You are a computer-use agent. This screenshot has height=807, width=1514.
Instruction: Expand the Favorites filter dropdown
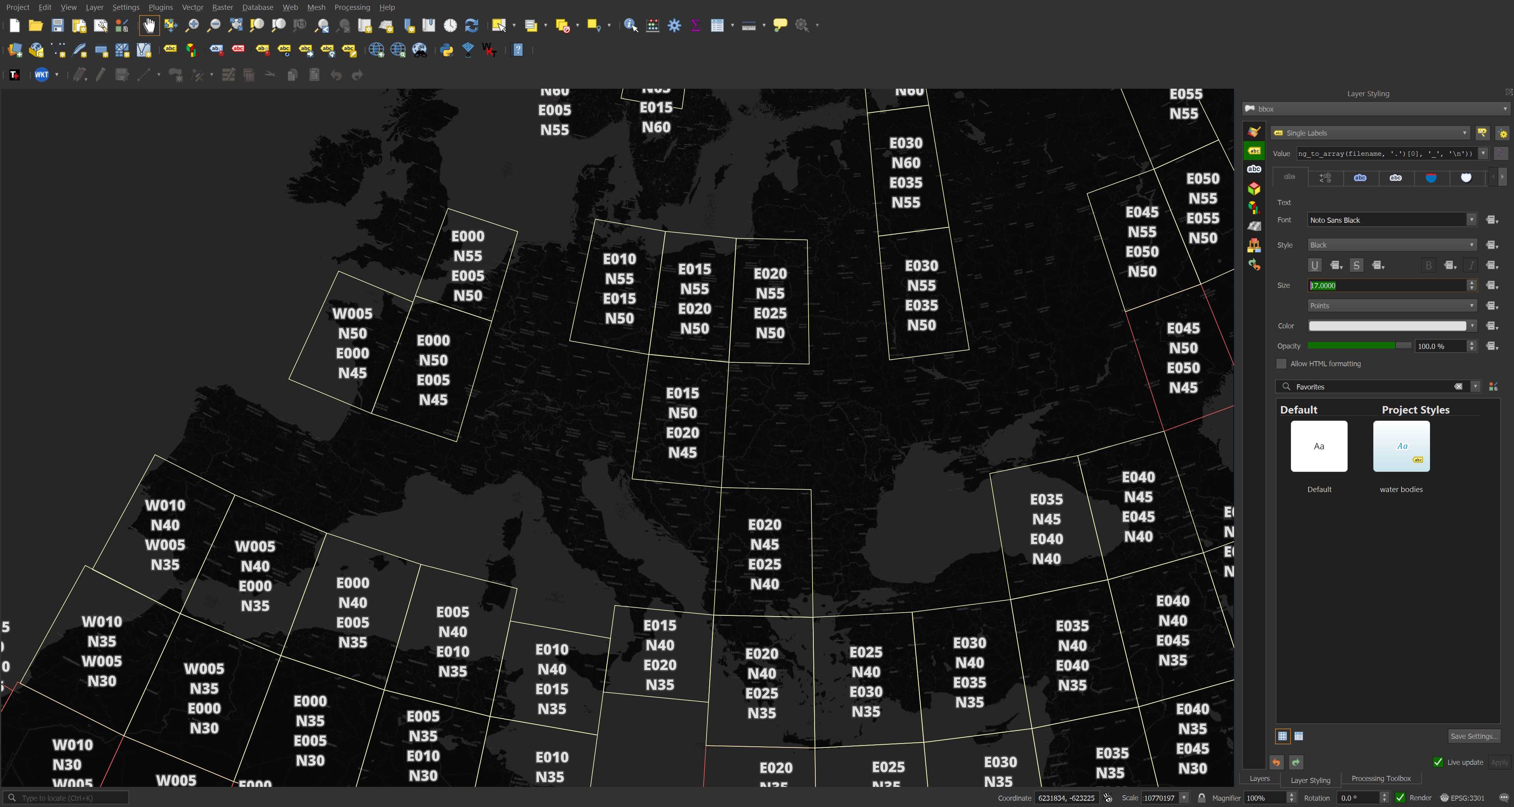pyautogui.click(x=1475, y=387)
